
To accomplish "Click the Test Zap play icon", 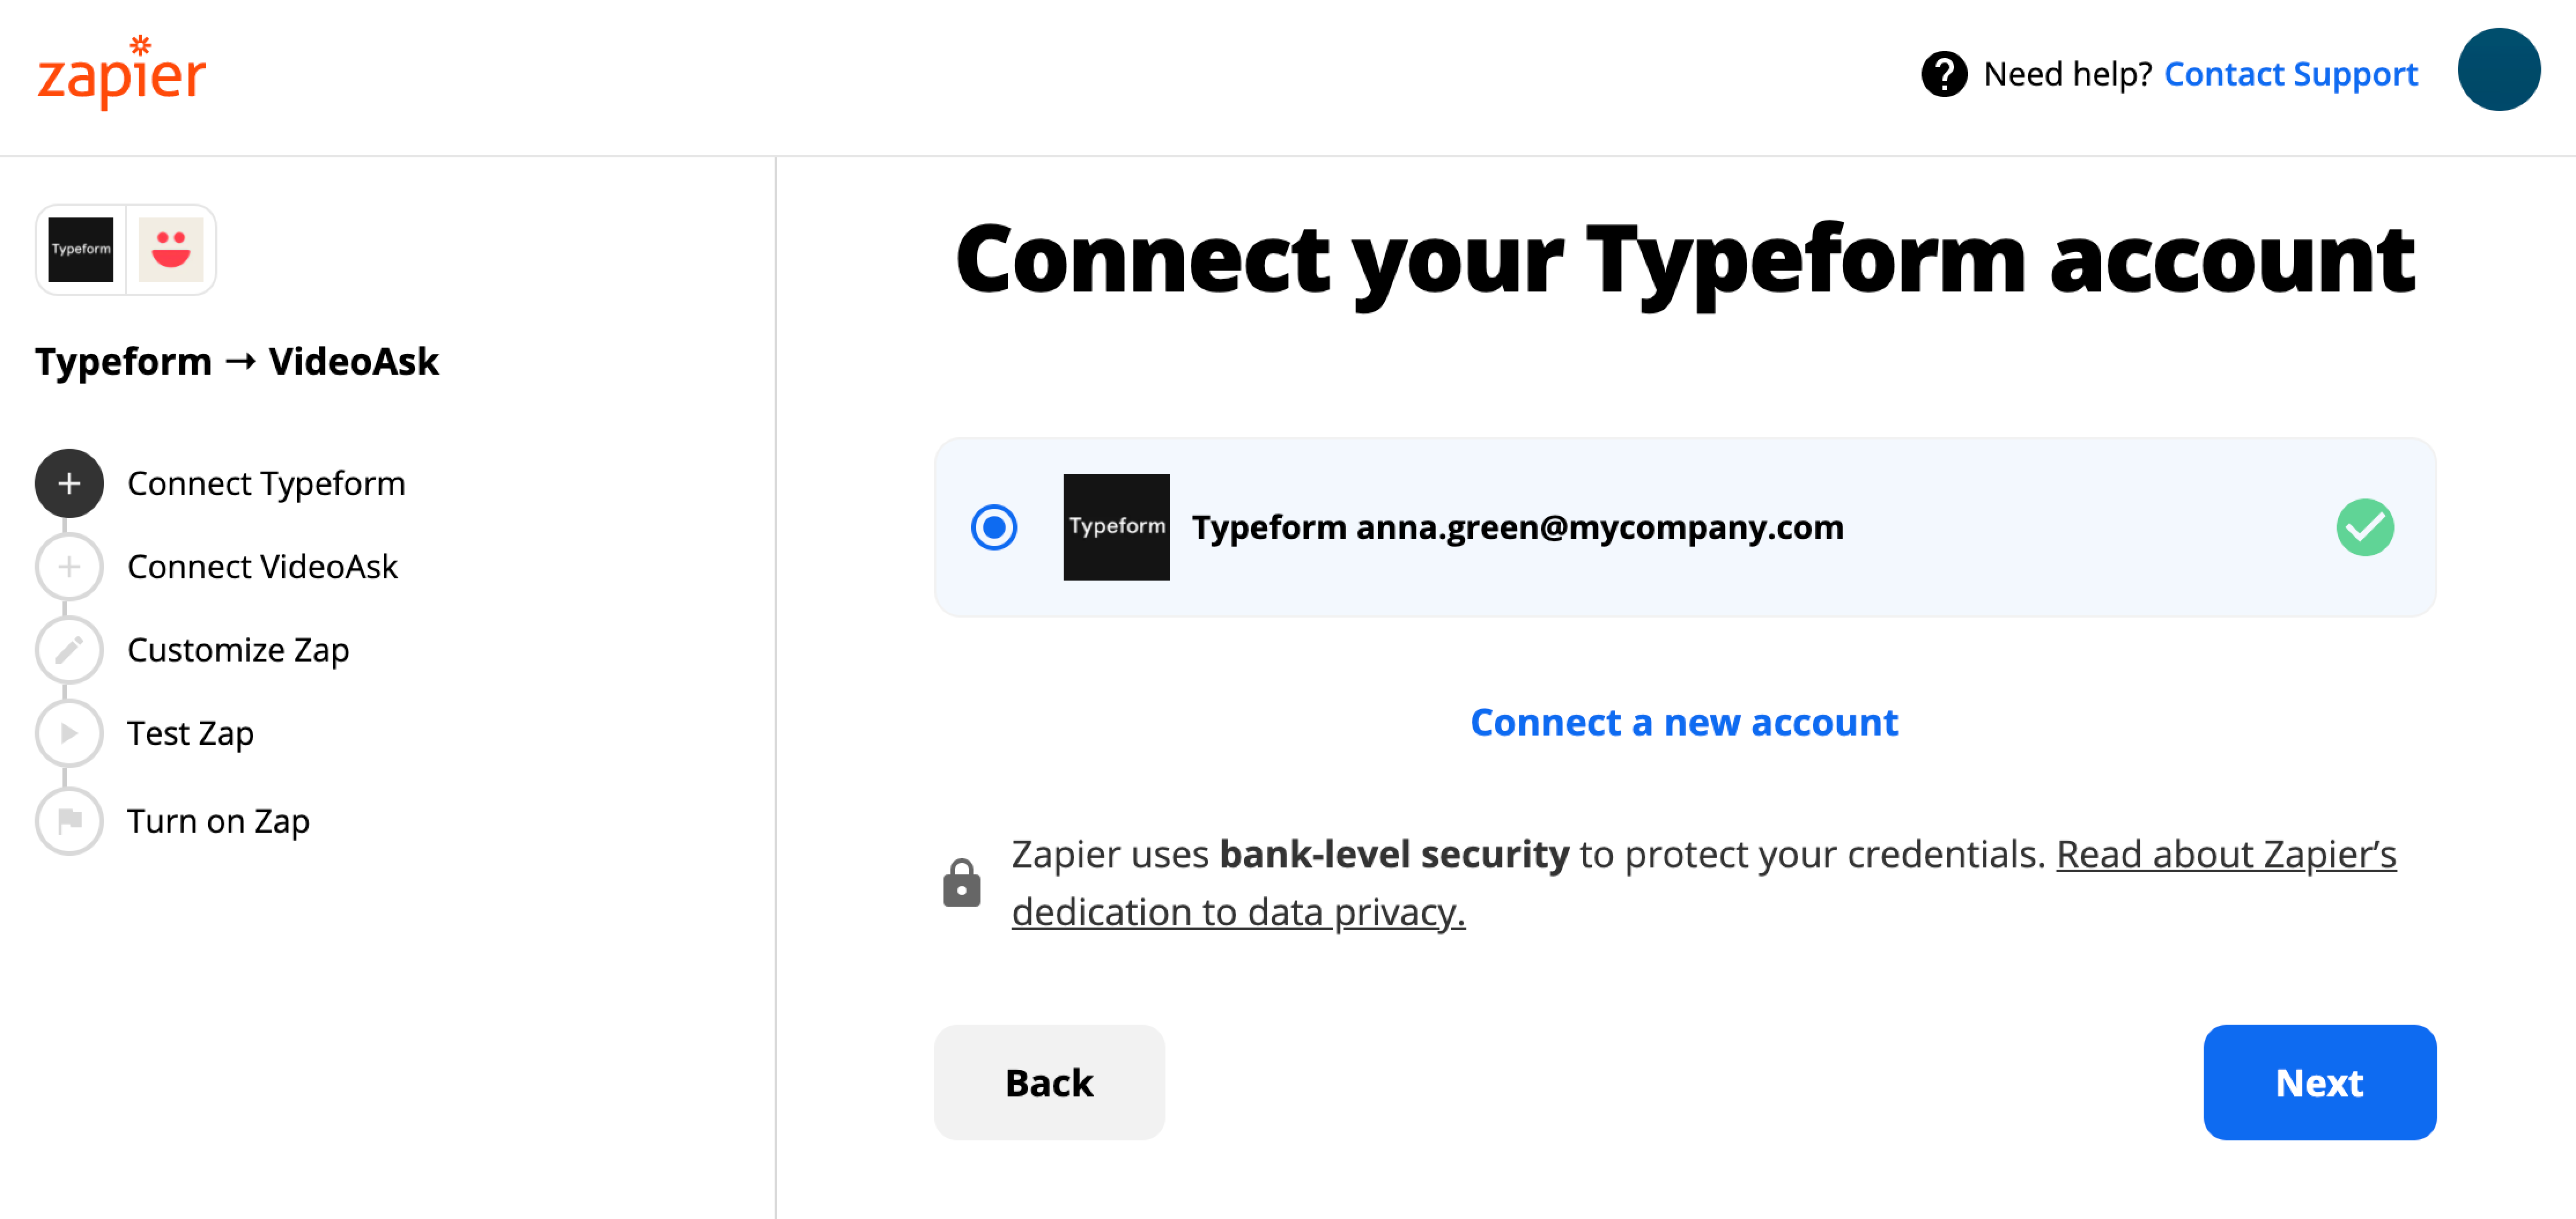I will coord(69,733).
